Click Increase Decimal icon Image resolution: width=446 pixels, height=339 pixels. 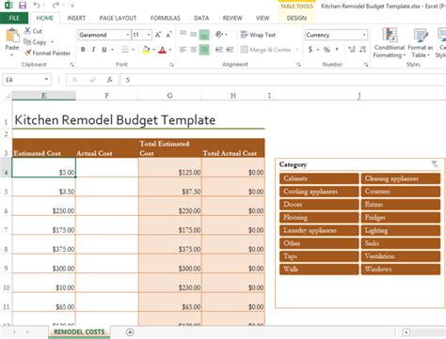click(x=352, y=50)
